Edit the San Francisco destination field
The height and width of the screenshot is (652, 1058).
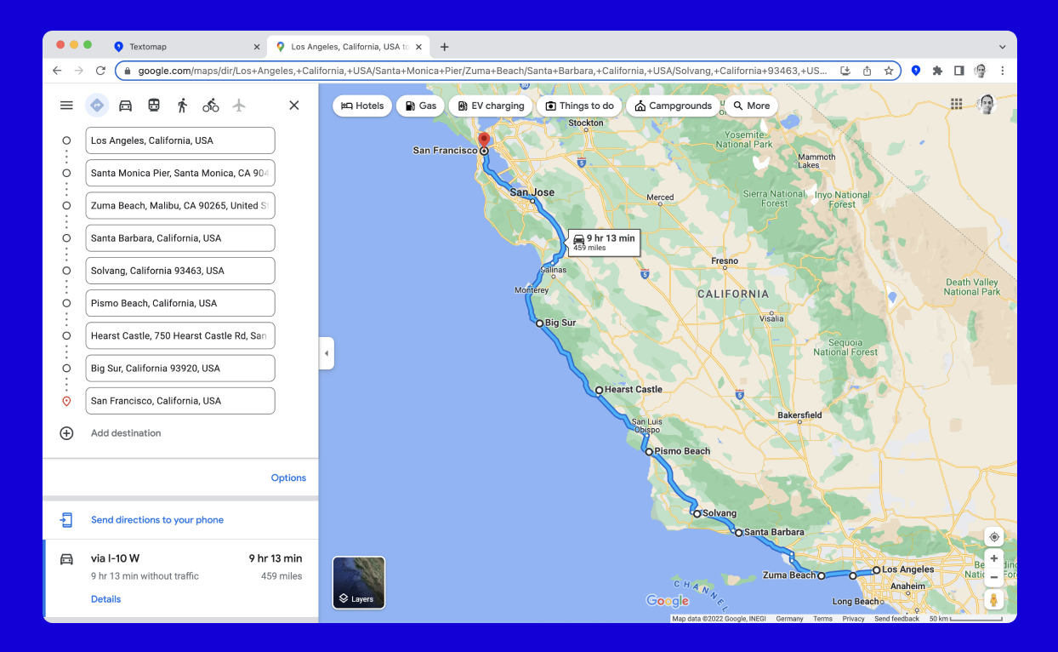click(x=180, y=401)
